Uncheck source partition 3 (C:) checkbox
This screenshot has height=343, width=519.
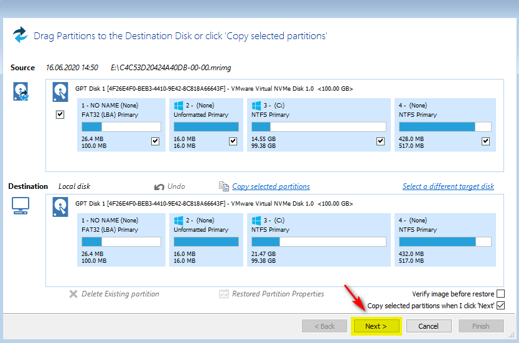point(380,142)
